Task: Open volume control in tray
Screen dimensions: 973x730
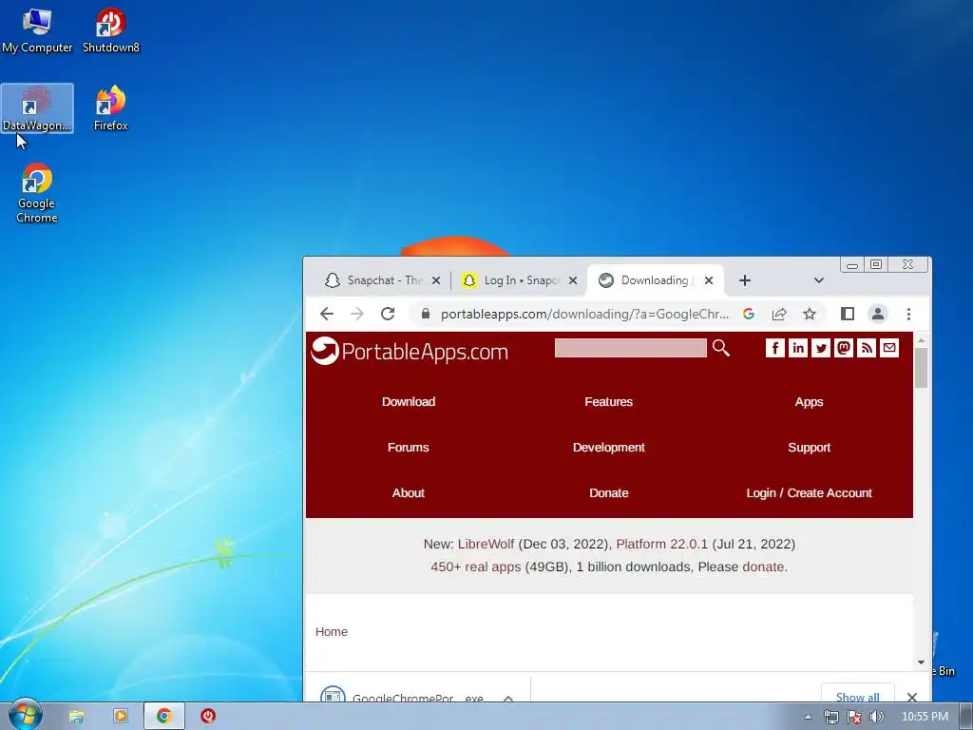Action: click(876, 717)
